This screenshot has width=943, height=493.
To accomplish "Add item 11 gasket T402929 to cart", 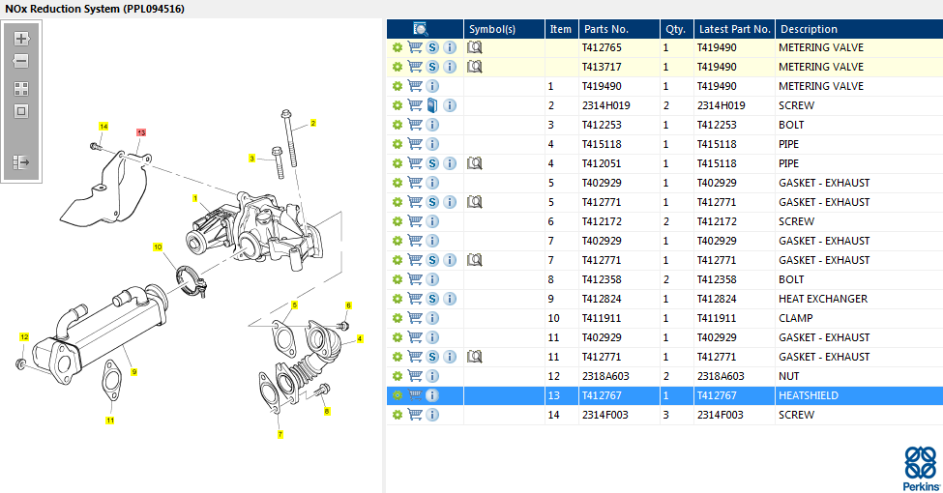I will pos(415,337).
